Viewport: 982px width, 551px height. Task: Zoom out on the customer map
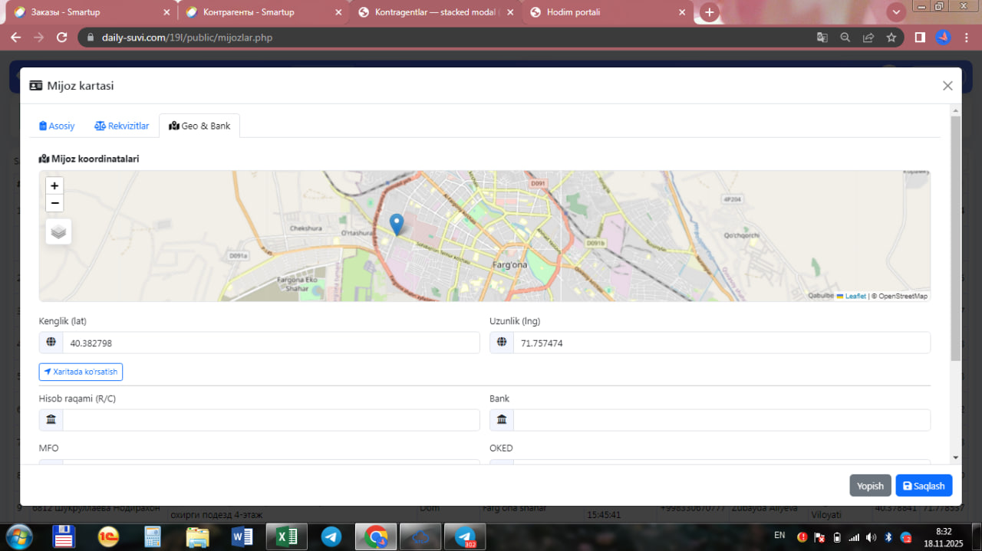pos(54,203)
